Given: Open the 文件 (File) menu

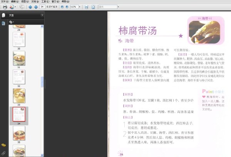Looking at the screenshot, I should (5, 2).
